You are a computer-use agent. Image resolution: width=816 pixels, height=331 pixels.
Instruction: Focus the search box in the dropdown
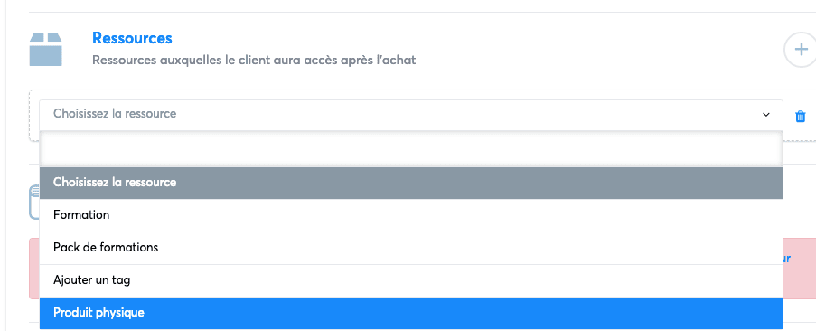point(411,149)
